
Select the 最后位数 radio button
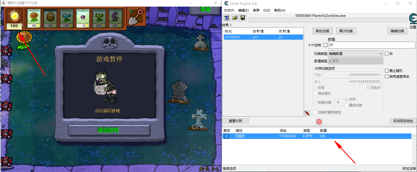pos(346,105)
